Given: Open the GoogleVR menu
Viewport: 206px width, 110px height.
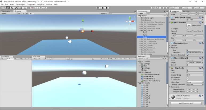Looking at the screenshot, I should (x=41, y=4).
